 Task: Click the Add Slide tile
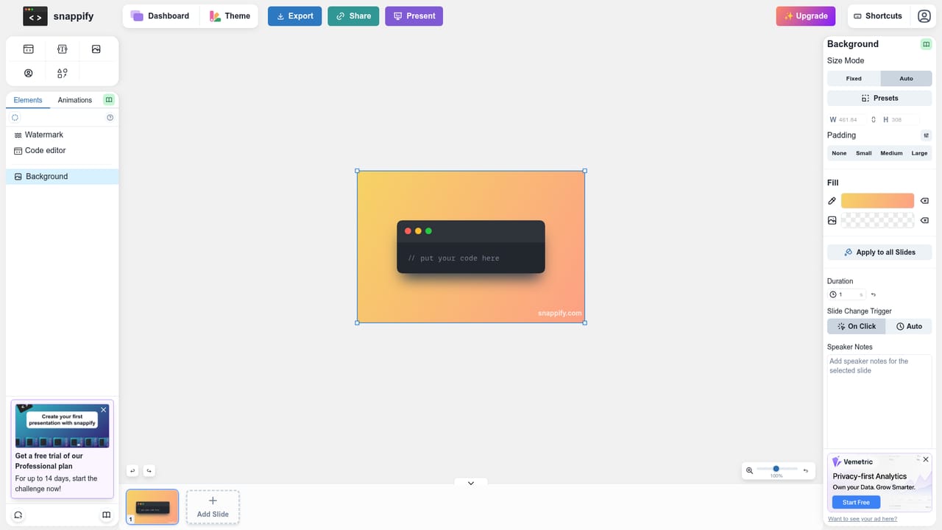click(x=213, y=507)
